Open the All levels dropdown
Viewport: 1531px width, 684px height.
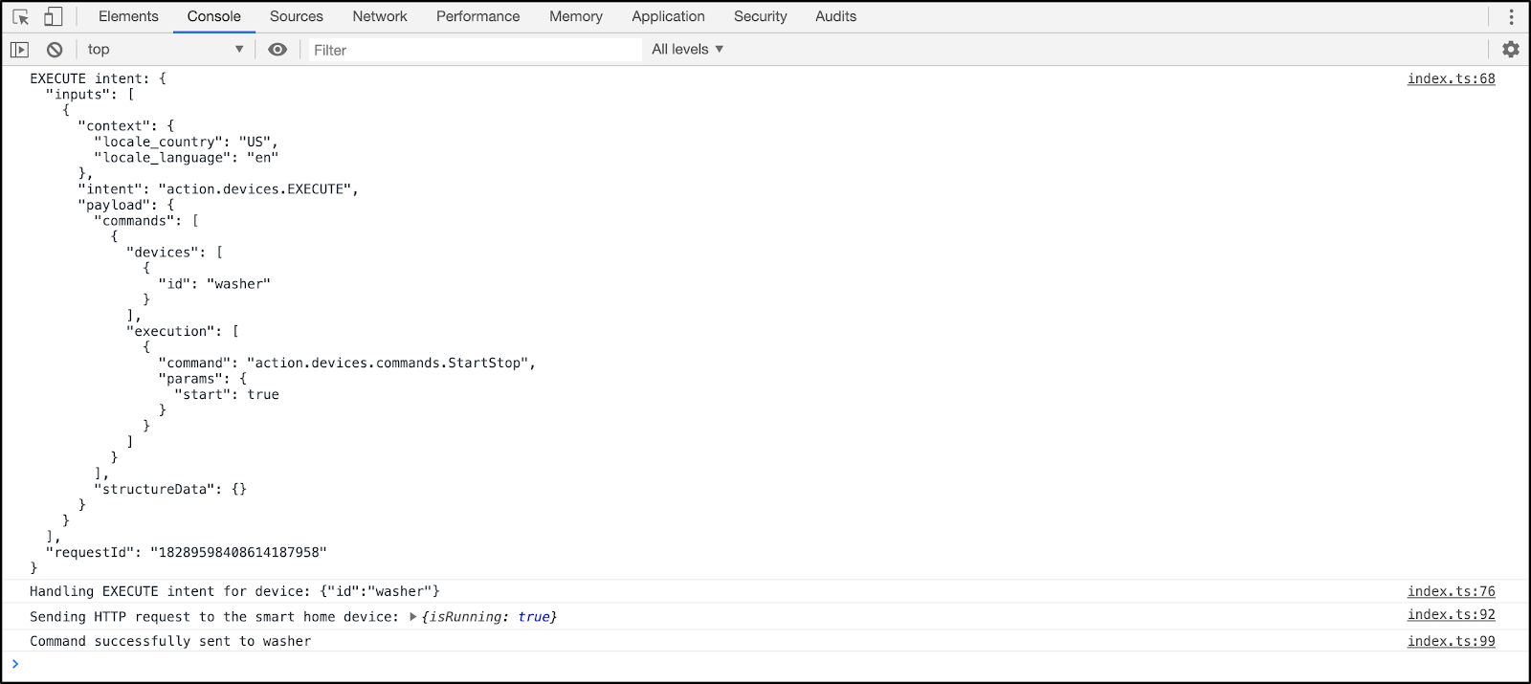(x=687, y=50)
